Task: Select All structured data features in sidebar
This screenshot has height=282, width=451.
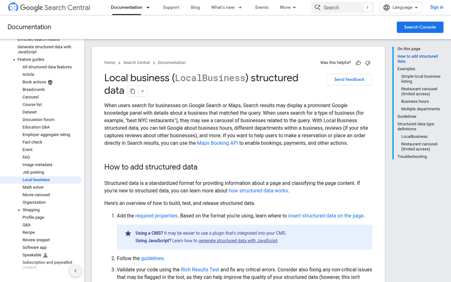Action: (x=47, y=67)
